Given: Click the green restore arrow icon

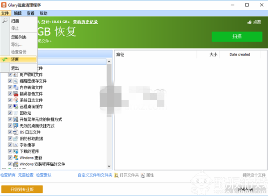Looking at the screenshot, I should tap(5, 59).
